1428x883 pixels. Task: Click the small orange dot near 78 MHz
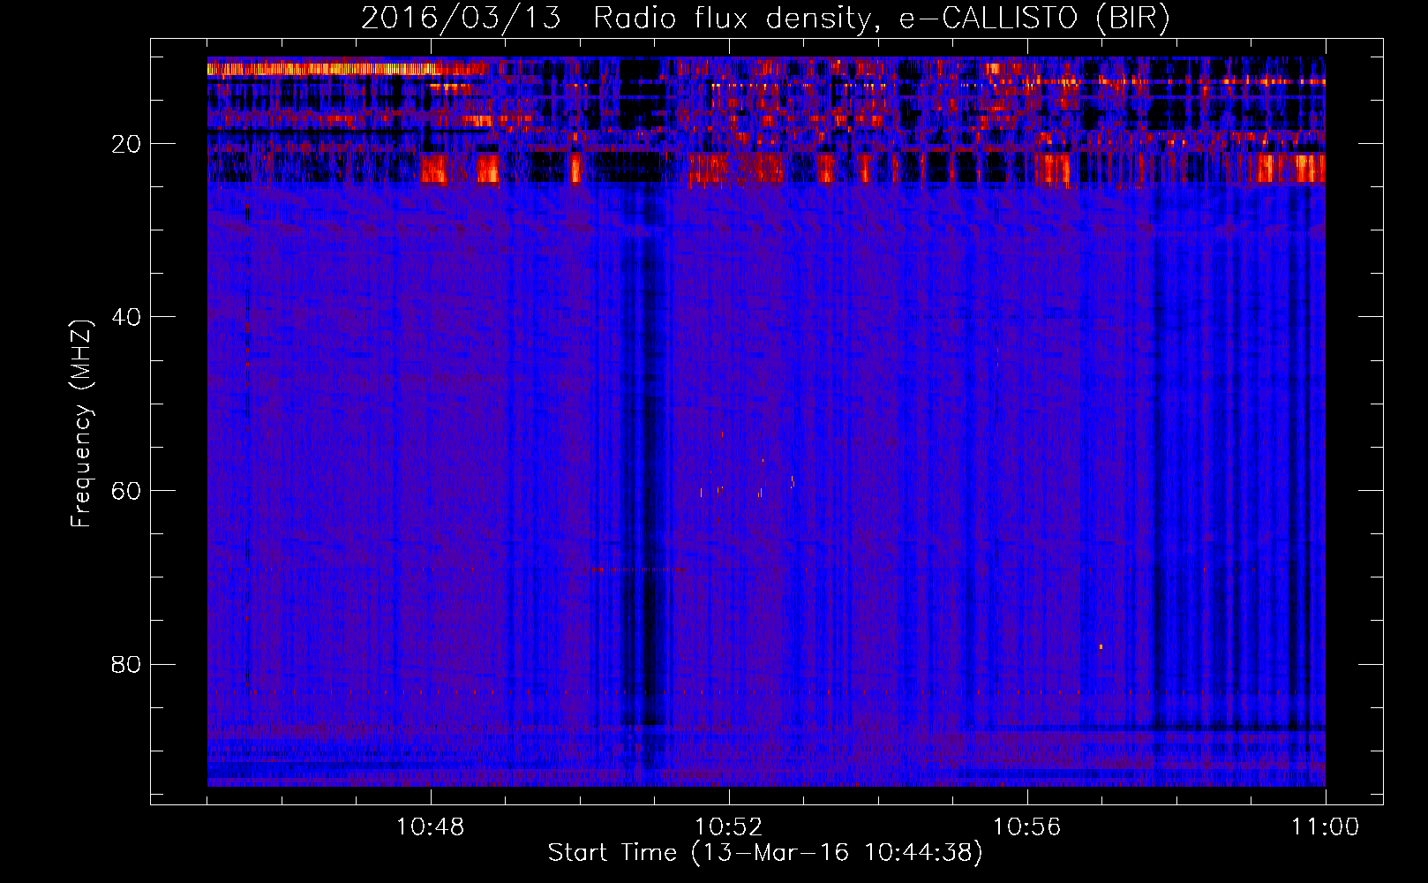pyautogui.click(x=1101, y=646)
